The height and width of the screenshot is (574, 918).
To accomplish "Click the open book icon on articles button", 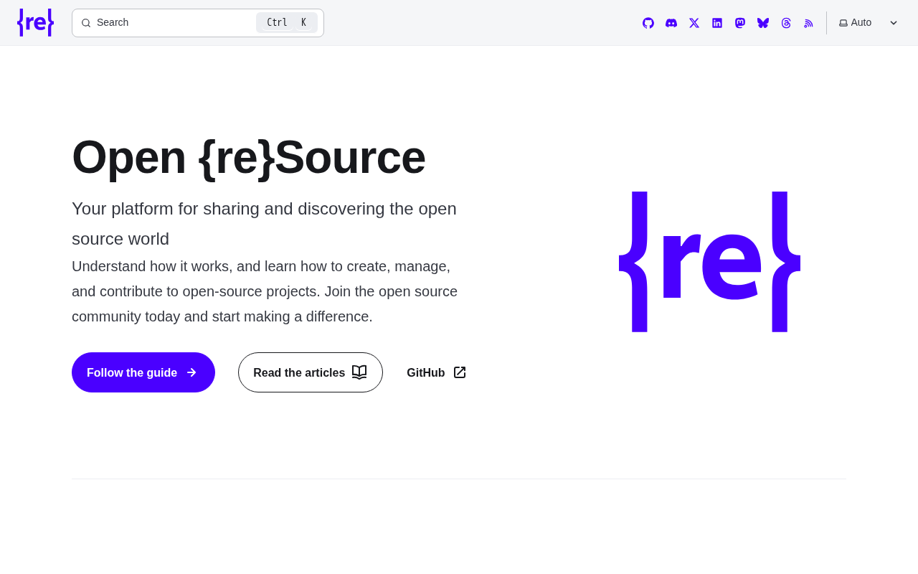I will coord(359,372).
